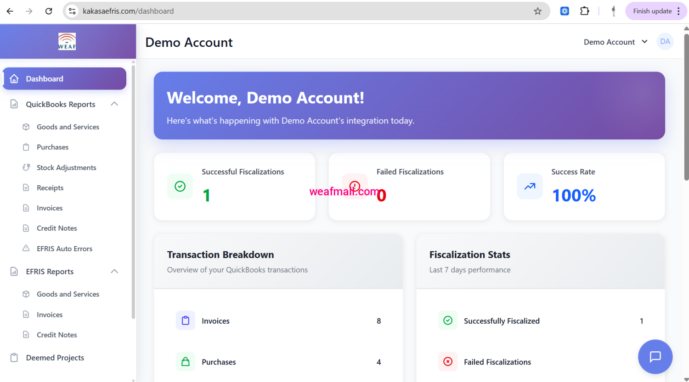This screenshot has height=382, width=689.
Task: Click the Goods and Services package icon
Action: point(27,127)
